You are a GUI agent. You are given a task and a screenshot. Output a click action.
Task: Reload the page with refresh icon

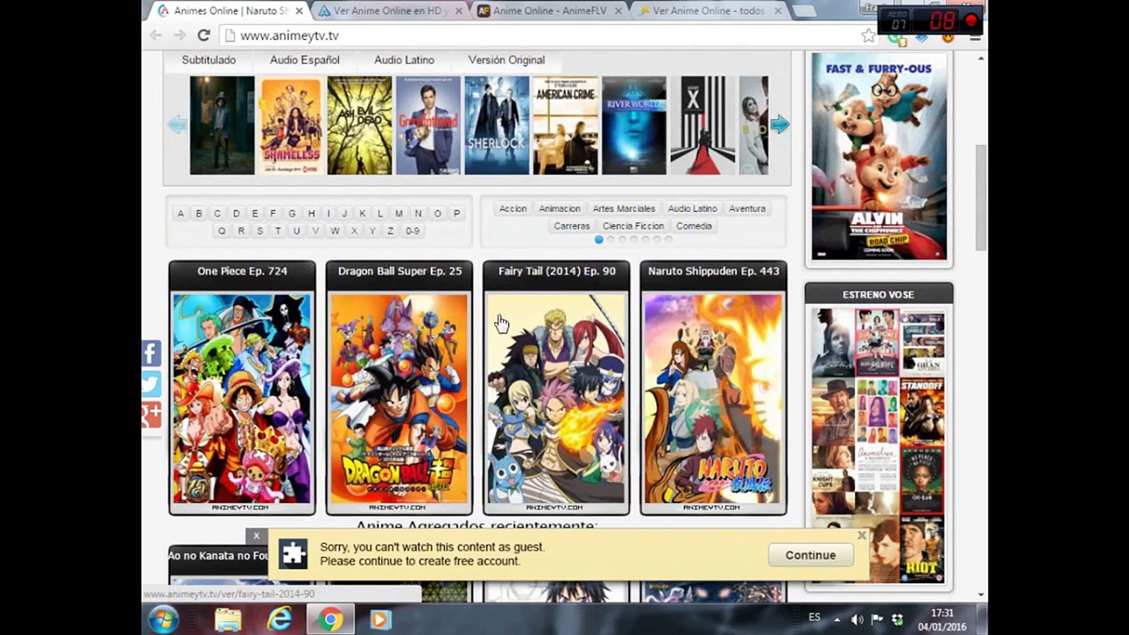click(x=203, y=35)
